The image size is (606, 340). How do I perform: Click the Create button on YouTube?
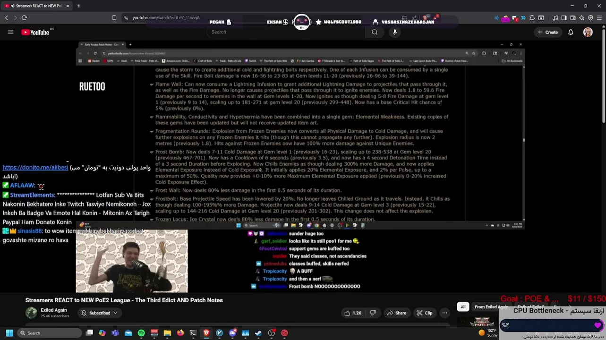coord(547,32)
